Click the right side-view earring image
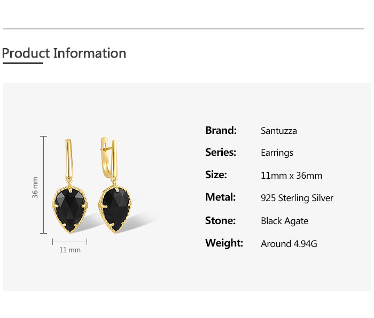374x318 pixels. pos(114,187)
